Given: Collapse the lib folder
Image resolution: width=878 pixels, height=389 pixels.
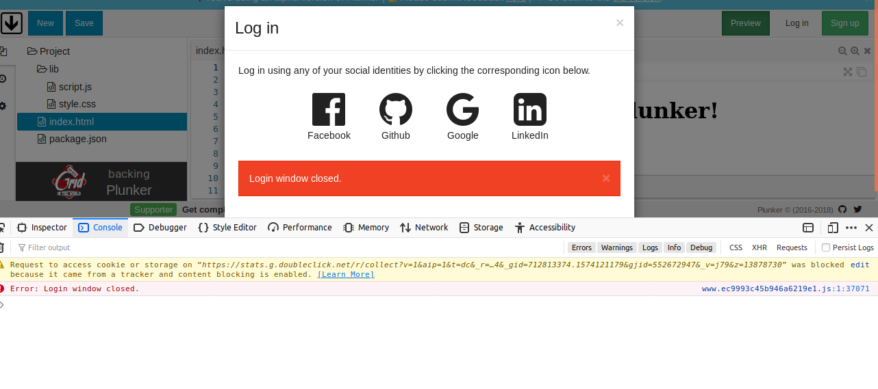Looking at the screenshot, I should [x=49, y=69].
